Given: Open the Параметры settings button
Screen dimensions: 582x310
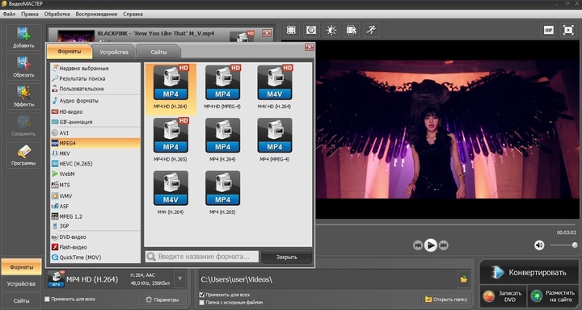Looking at the screenshot, I should tap(162, 300).
